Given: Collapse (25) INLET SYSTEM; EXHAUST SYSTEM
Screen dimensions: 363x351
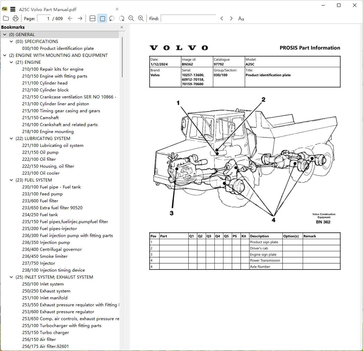Looking at the screenshot, I should pyautogui.click(x=11, y=277).
